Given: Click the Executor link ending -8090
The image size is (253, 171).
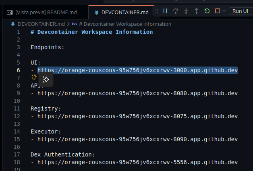Looking at the screenshot, I should point(137,139).
